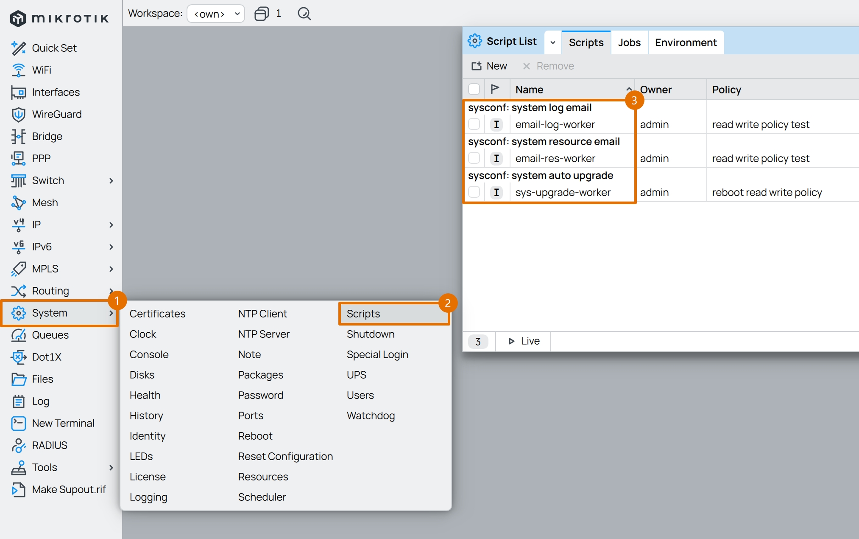Click the Files folder icon
The width and height of the screenshot is (859, 539).
click(18, 379)
